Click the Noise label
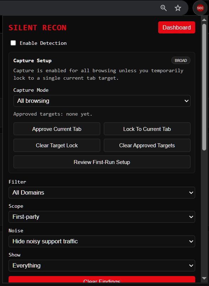This screenshot has height=286, width=209. 16,231
